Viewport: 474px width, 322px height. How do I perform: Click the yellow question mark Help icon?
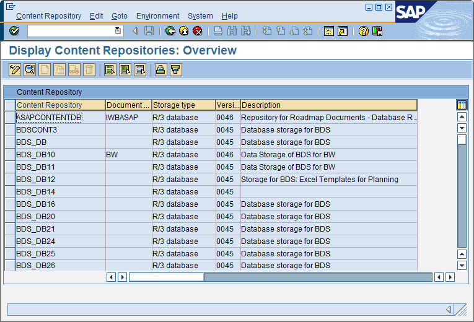(364, 31)
